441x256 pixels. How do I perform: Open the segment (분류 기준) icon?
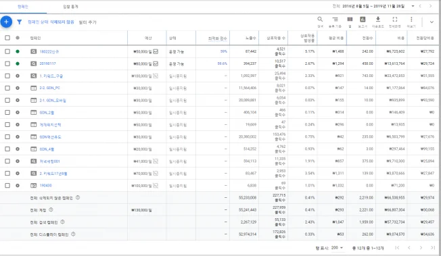point(335,19)
